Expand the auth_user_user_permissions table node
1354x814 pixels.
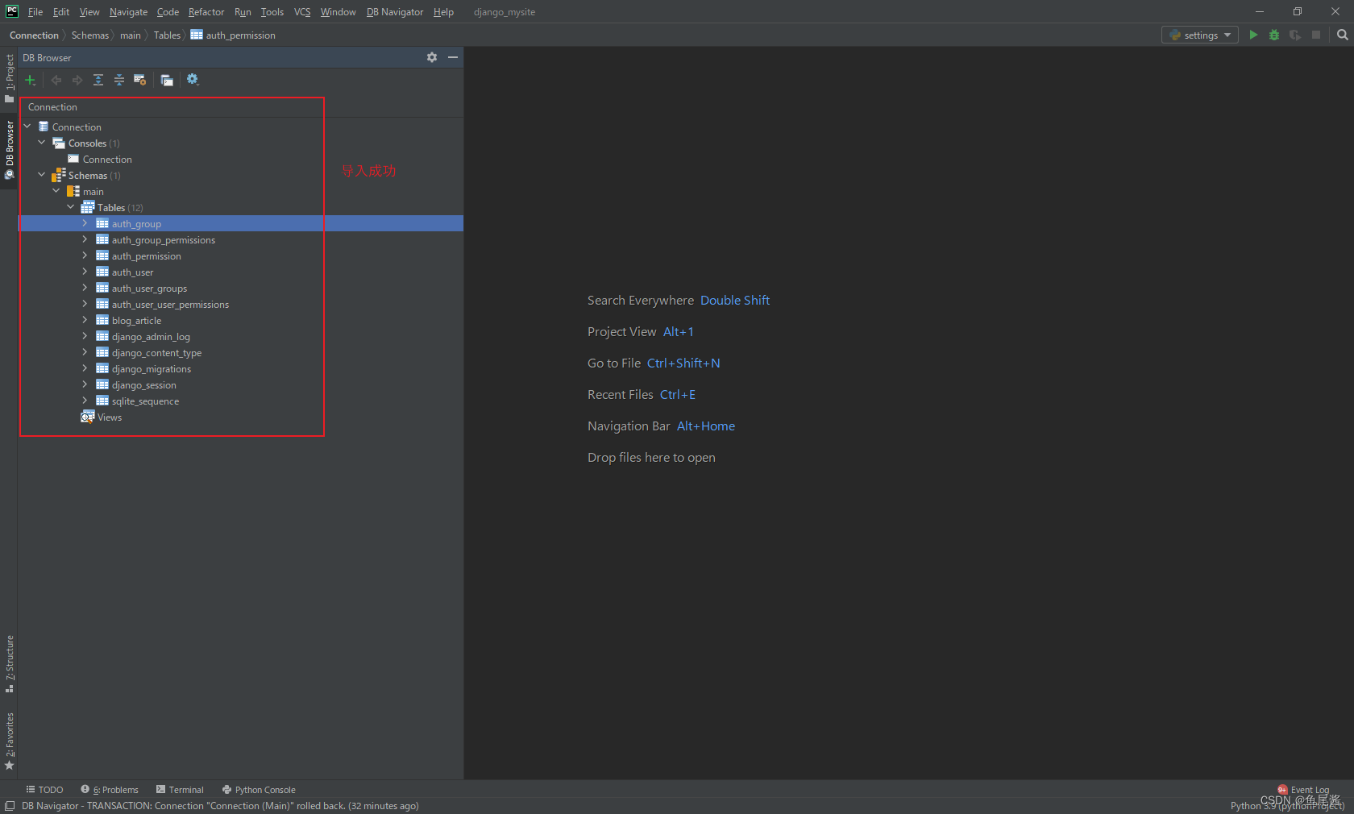85,304
